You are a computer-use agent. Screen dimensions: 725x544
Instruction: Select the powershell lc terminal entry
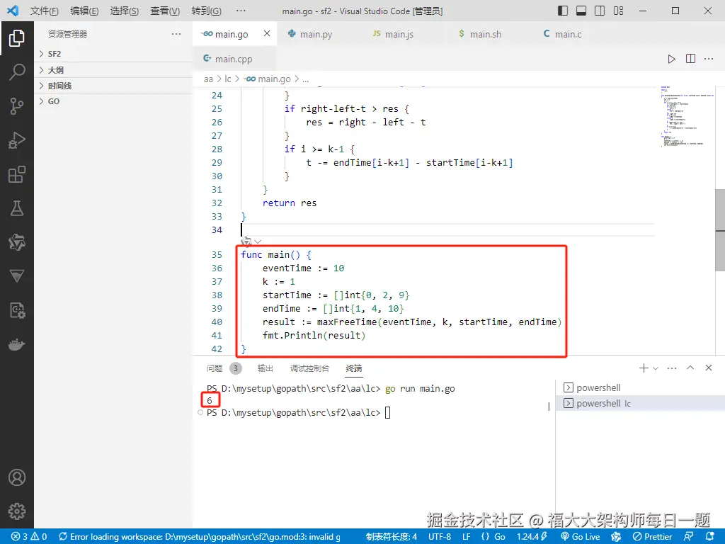640,403
